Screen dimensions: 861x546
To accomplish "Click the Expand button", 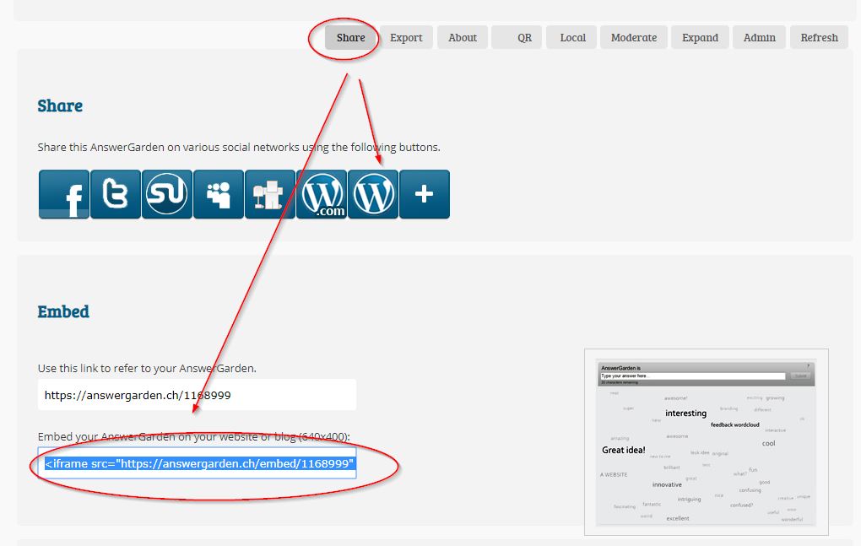I will click(700, 37).
